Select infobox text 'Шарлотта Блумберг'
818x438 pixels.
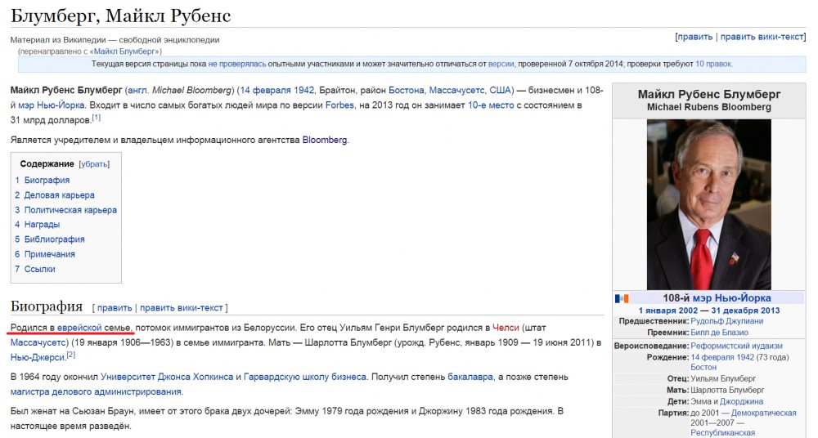727,391
